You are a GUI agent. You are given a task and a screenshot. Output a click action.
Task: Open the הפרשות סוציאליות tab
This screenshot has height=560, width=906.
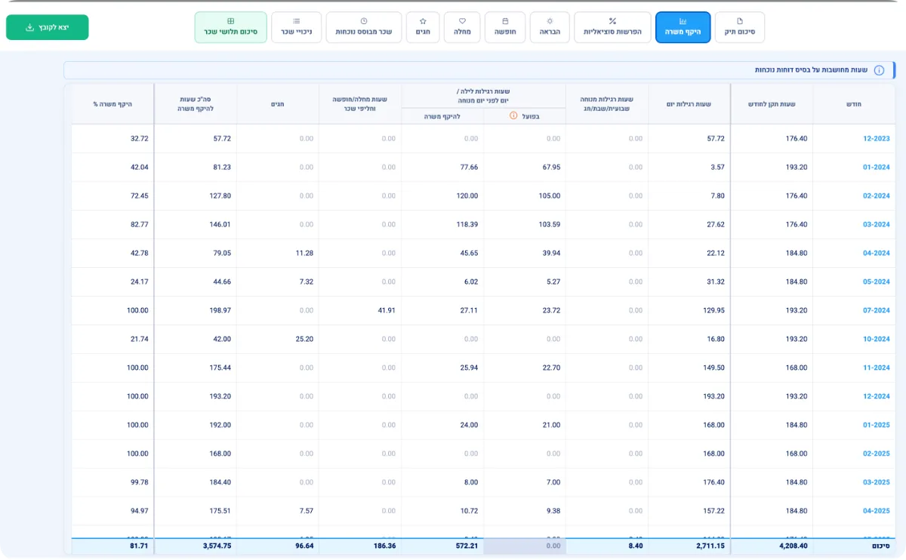pos(612,27)
